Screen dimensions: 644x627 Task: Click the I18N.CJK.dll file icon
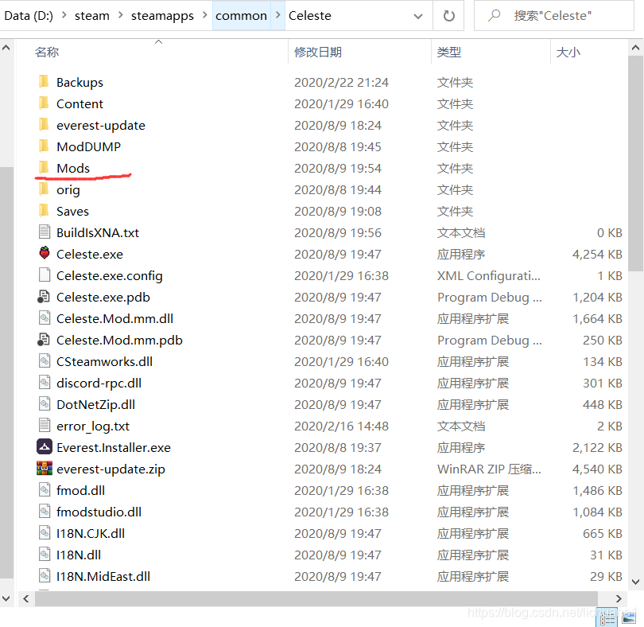tap(45, 532)
